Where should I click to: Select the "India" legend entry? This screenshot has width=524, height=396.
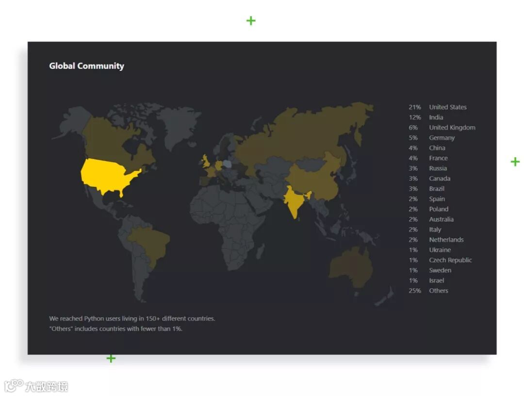pyautogui.click(x=436, y=117)
